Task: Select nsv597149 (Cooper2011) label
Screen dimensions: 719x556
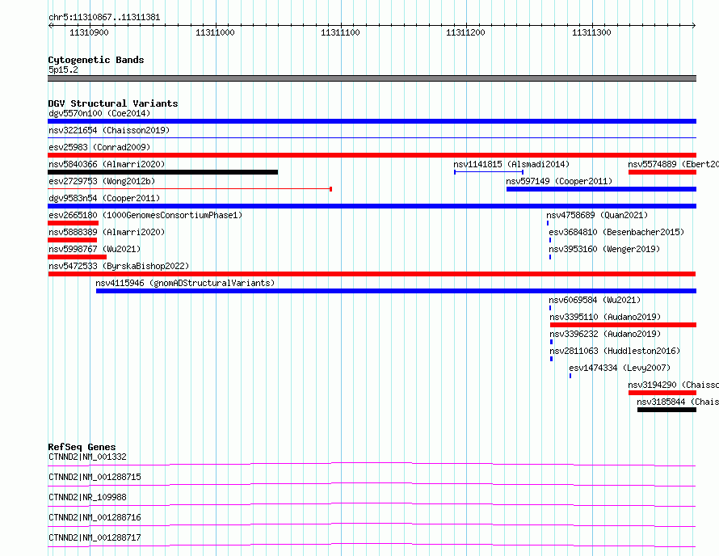Action: click(x=559, y=181)
